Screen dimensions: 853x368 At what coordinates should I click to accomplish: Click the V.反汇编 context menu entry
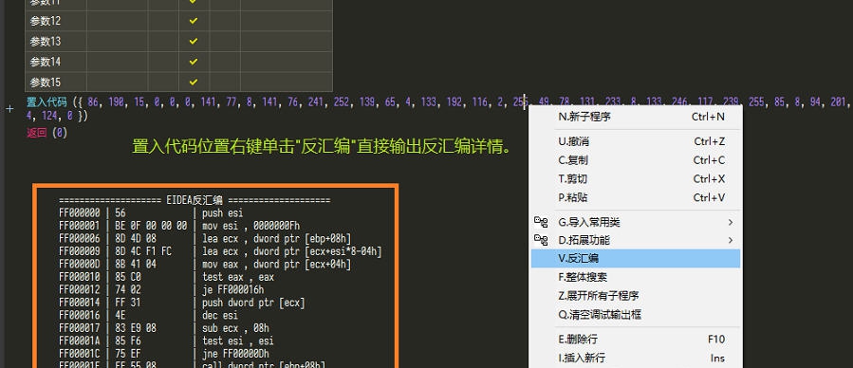click(x=636, y=259)
